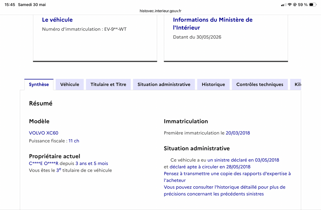Click 'Vous êtes le 3e titulaire' line

70,170
